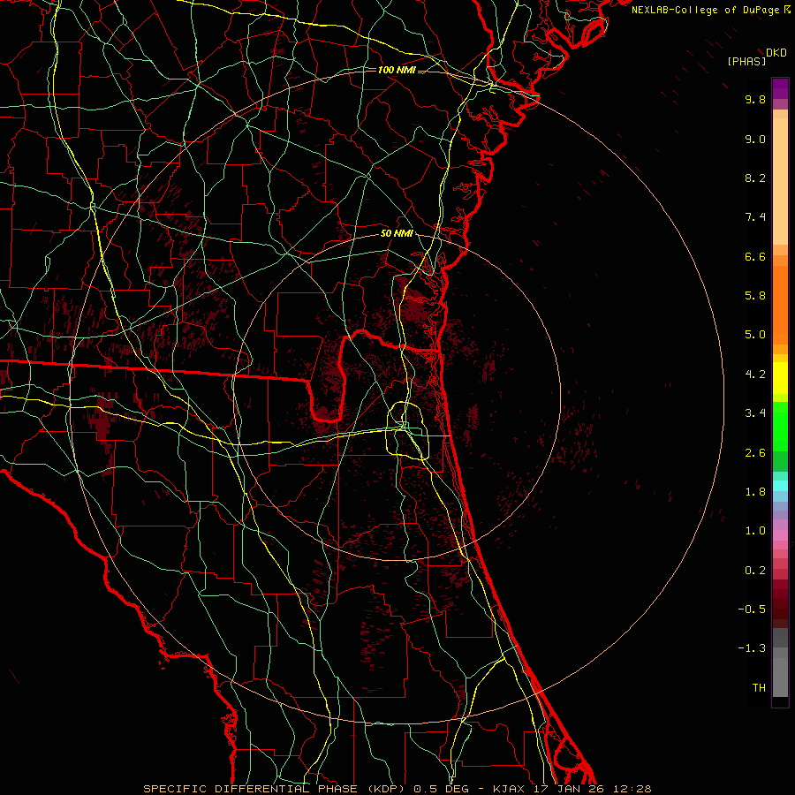Click the 6.6 scale value
Image resolution: width=795 pixels, height=795 pixels.
pyautogui.click(x=755, y=256)
